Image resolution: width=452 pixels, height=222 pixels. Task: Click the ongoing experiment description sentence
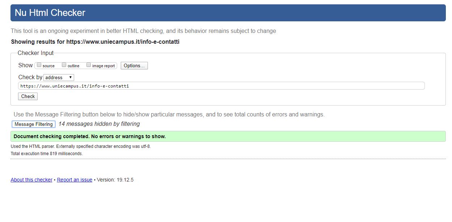pyautogui.click(x=143, y=31)
